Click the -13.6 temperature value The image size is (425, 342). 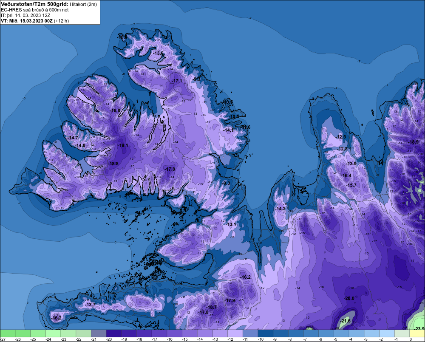159,53
